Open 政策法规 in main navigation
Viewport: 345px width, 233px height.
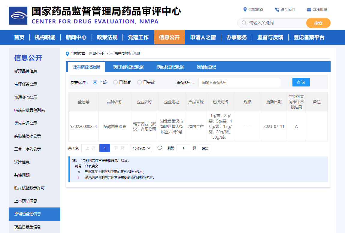point(107,38)
